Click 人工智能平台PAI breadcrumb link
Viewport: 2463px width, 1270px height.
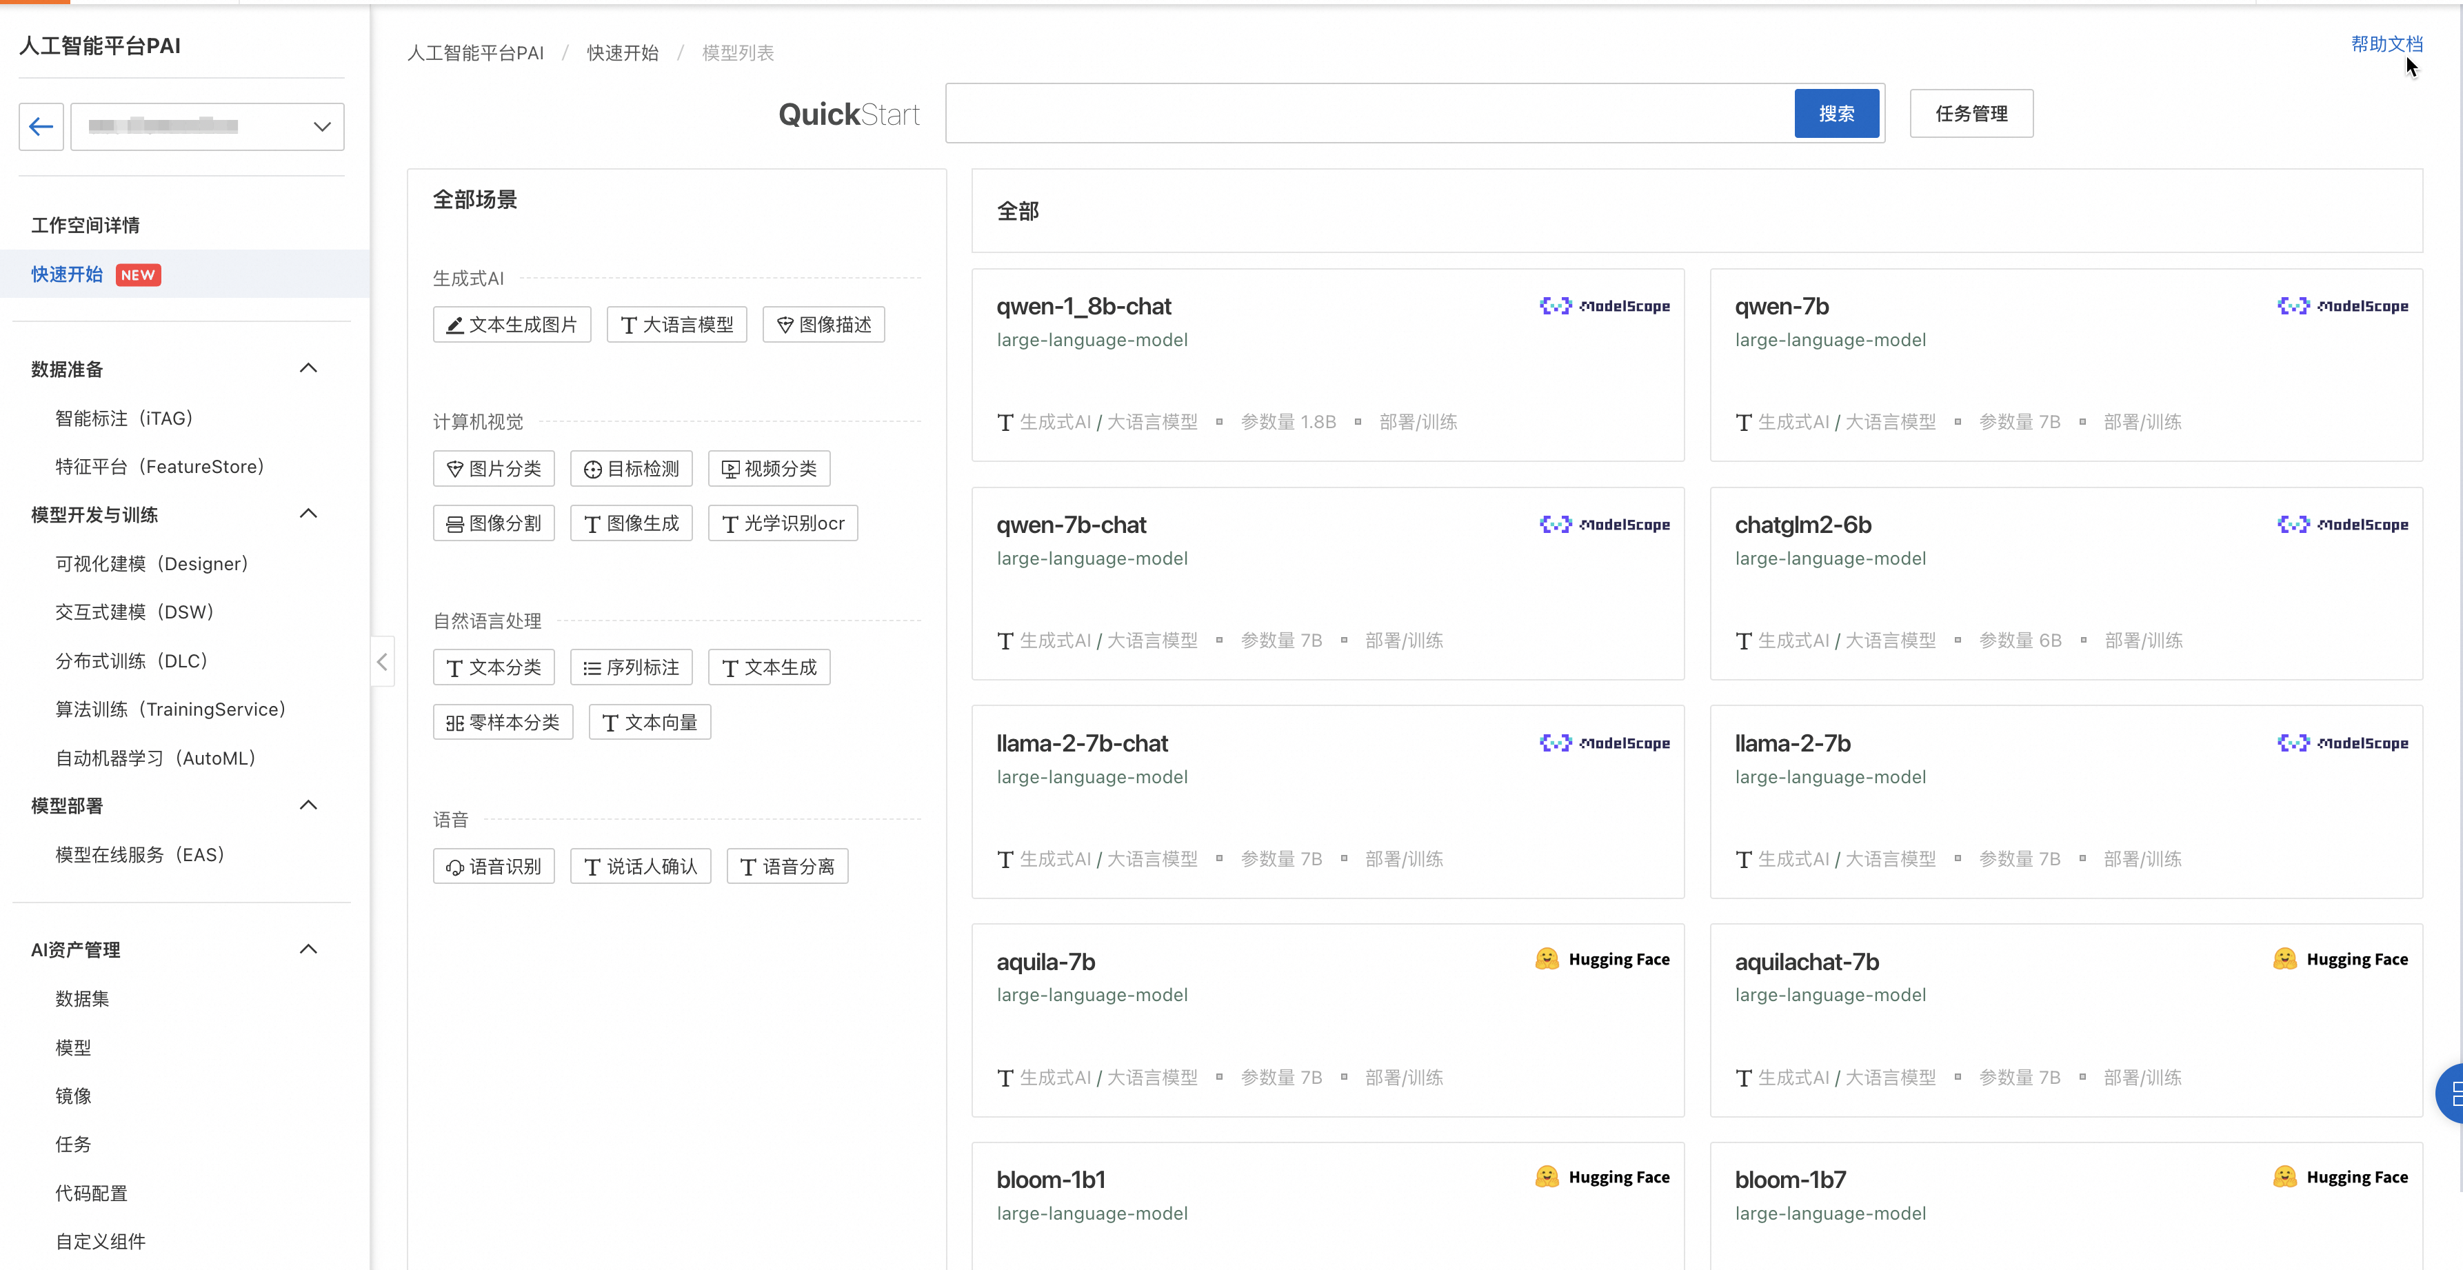(x=475, y=52)
